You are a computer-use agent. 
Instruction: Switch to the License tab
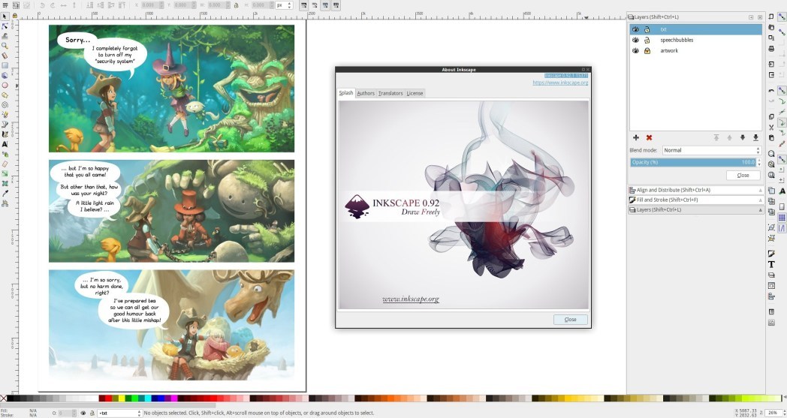coord(415,93)
